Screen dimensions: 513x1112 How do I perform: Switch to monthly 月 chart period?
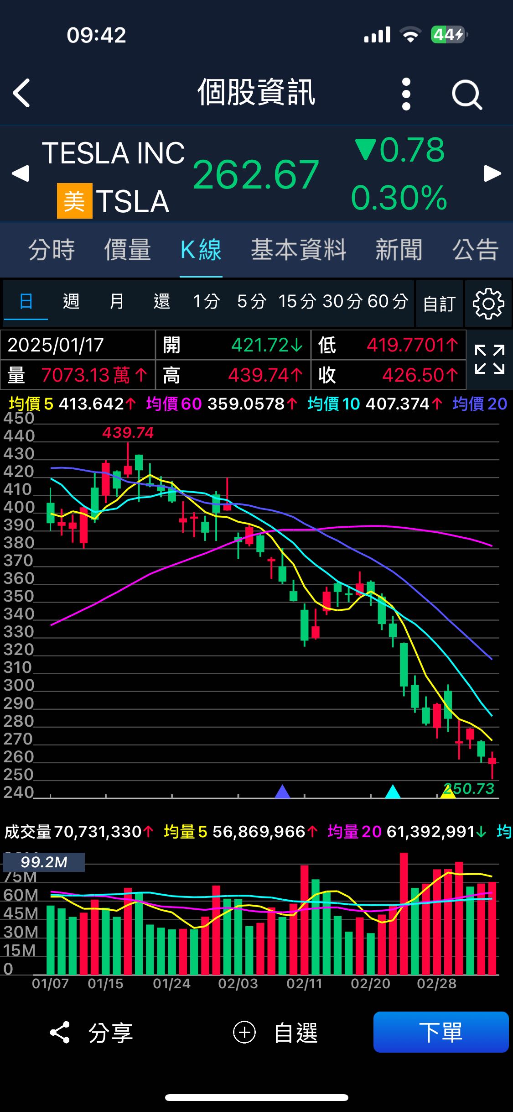[117, 302]
